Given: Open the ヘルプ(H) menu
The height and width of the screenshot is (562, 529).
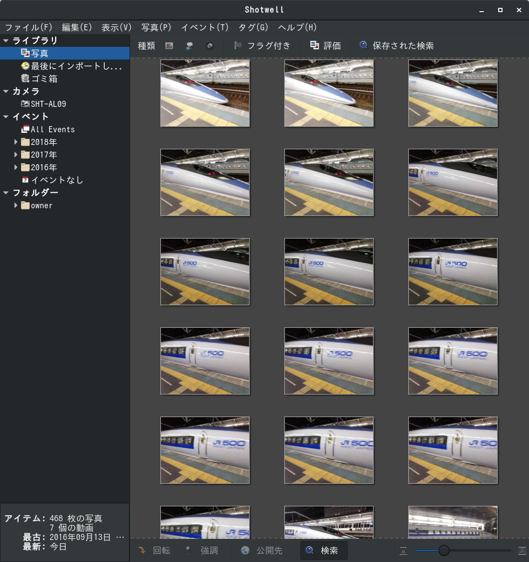Looking at the screenshot, I should coord(298,28).
